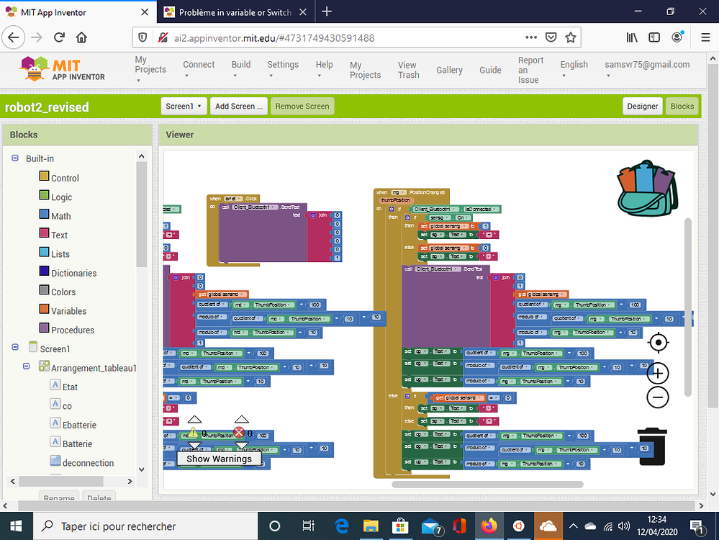Click the Add Screen button
This screenshot has height=540, width=719.
pos(238,105)
